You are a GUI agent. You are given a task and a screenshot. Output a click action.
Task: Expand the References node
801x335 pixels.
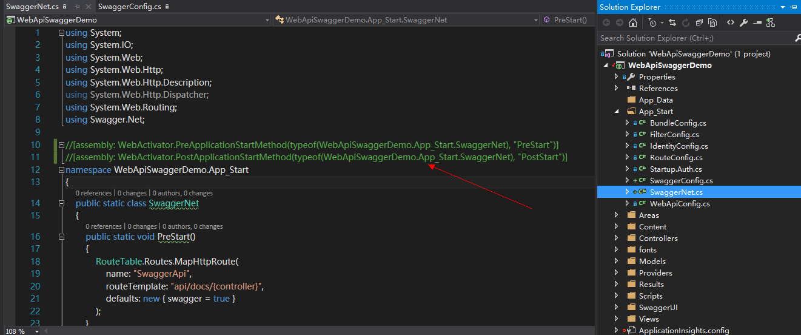(x=617, y=88)
